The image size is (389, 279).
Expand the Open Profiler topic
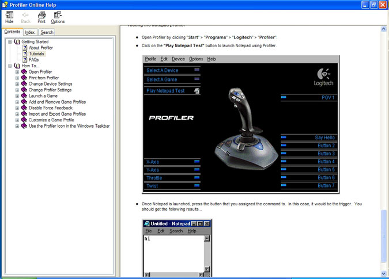tap(17, 72)
